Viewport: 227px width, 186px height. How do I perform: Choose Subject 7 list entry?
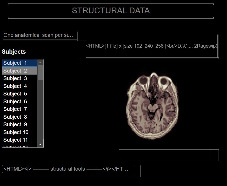point(19,109)
